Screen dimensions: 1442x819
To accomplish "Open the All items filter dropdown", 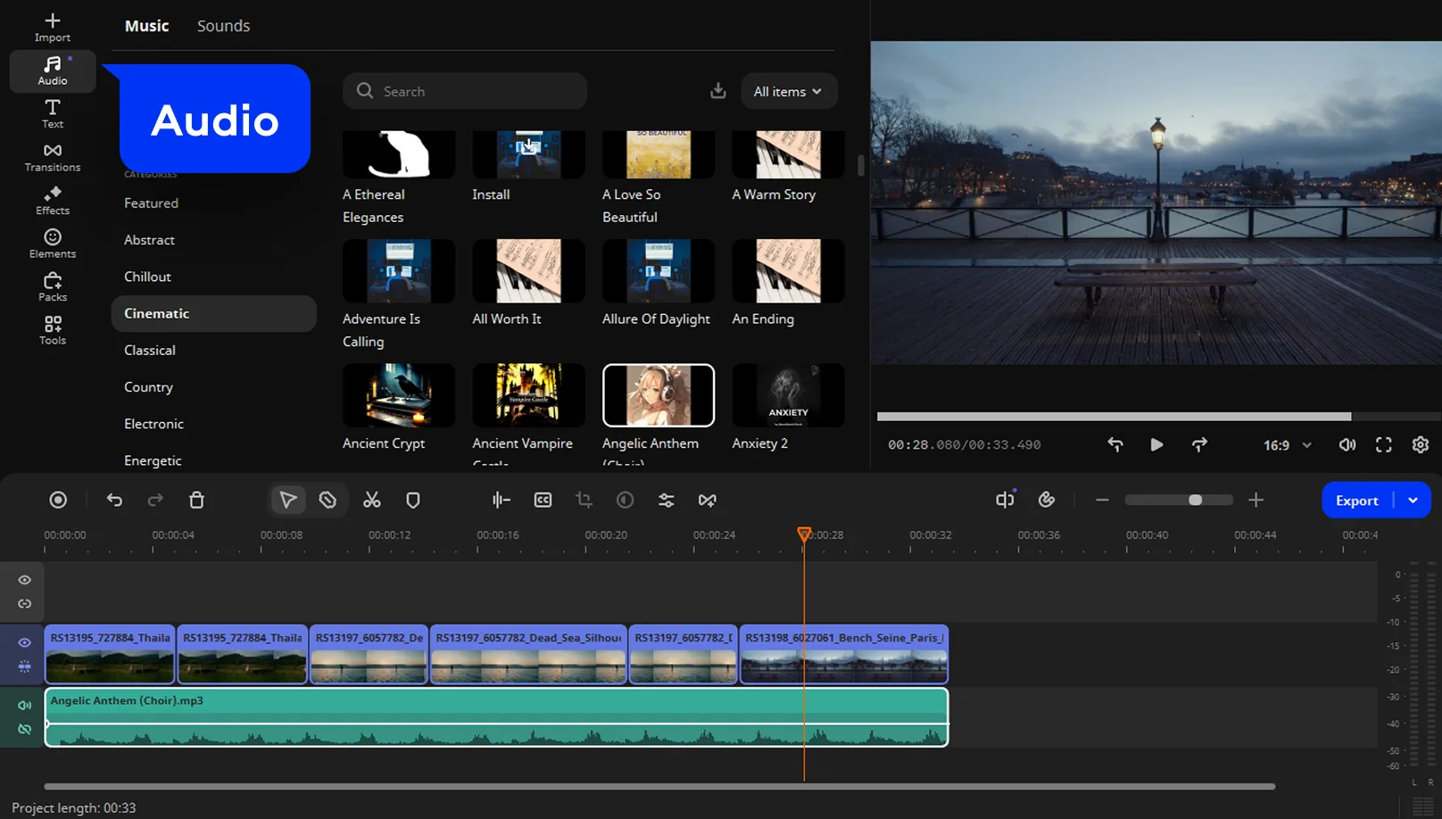I will tap(788, 91).
